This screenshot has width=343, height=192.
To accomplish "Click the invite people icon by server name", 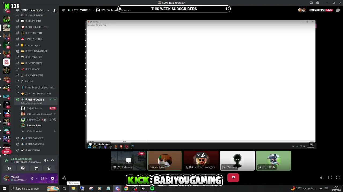I will [x=55, y=10].
